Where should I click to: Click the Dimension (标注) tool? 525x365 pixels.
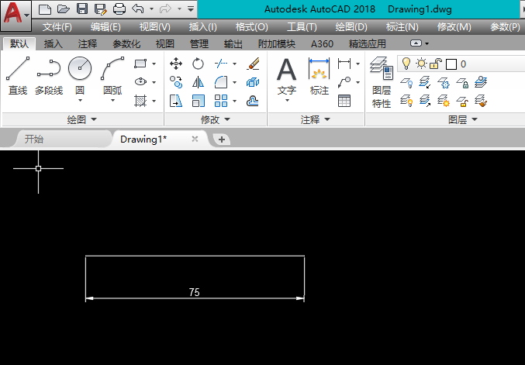click(319, 76)
